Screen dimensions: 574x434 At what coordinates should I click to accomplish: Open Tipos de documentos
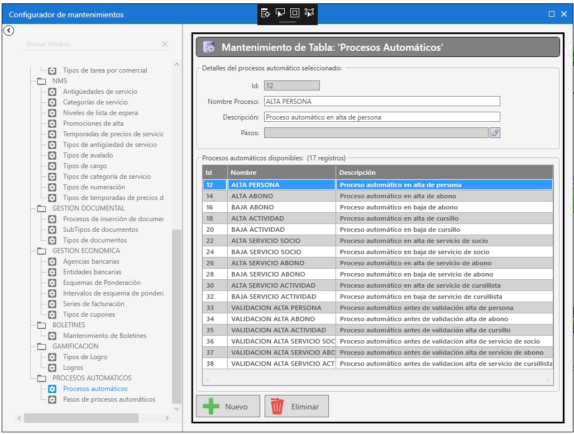coord(95,240)
